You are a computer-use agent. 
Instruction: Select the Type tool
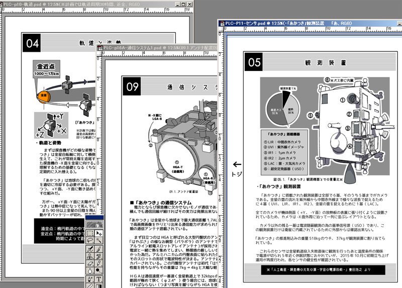(99, 279)
